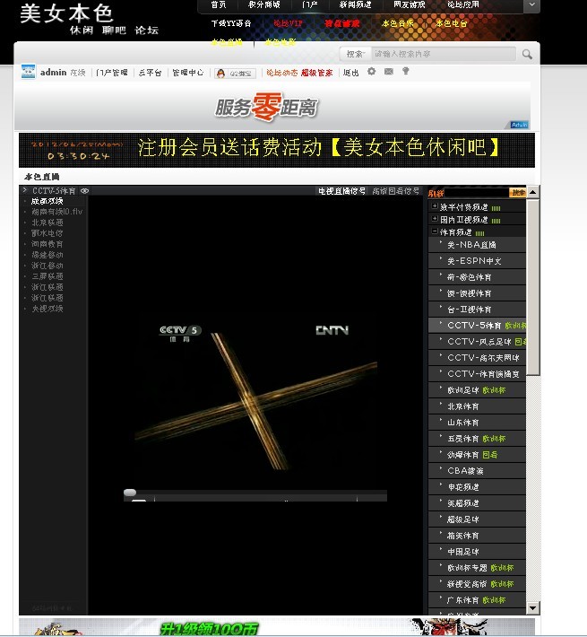587x637 pixels.
Task: Play CBA赛演 channel
Action: [x=477, y=471]
